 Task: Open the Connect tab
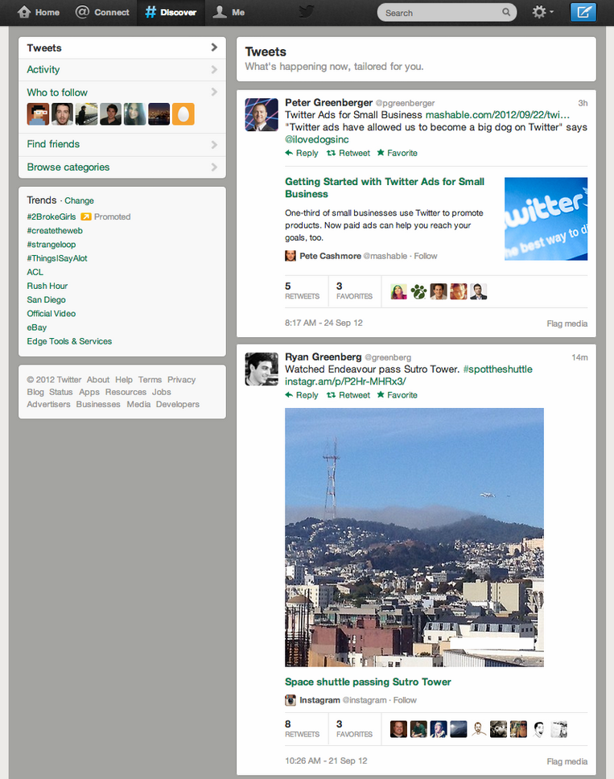(102, 12)
